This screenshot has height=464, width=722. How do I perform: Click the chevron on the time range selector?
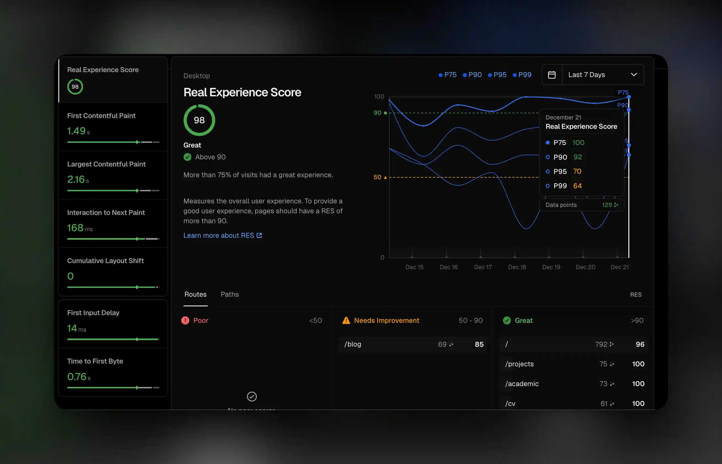point(634,74)
